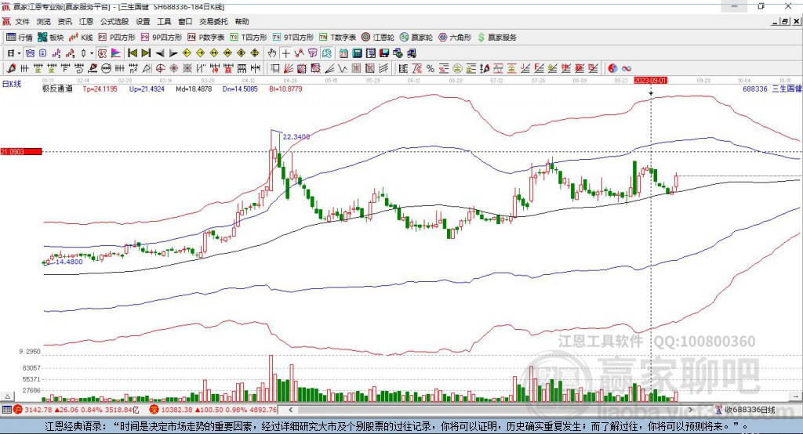The image size is (803, 434).
Task: Open the P四方形 square tool
Action: pyautogui.click(x=117, y=38)
